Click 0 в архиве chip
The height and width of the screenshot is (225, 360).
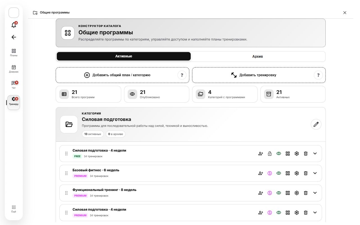click(x=116, y=134)
